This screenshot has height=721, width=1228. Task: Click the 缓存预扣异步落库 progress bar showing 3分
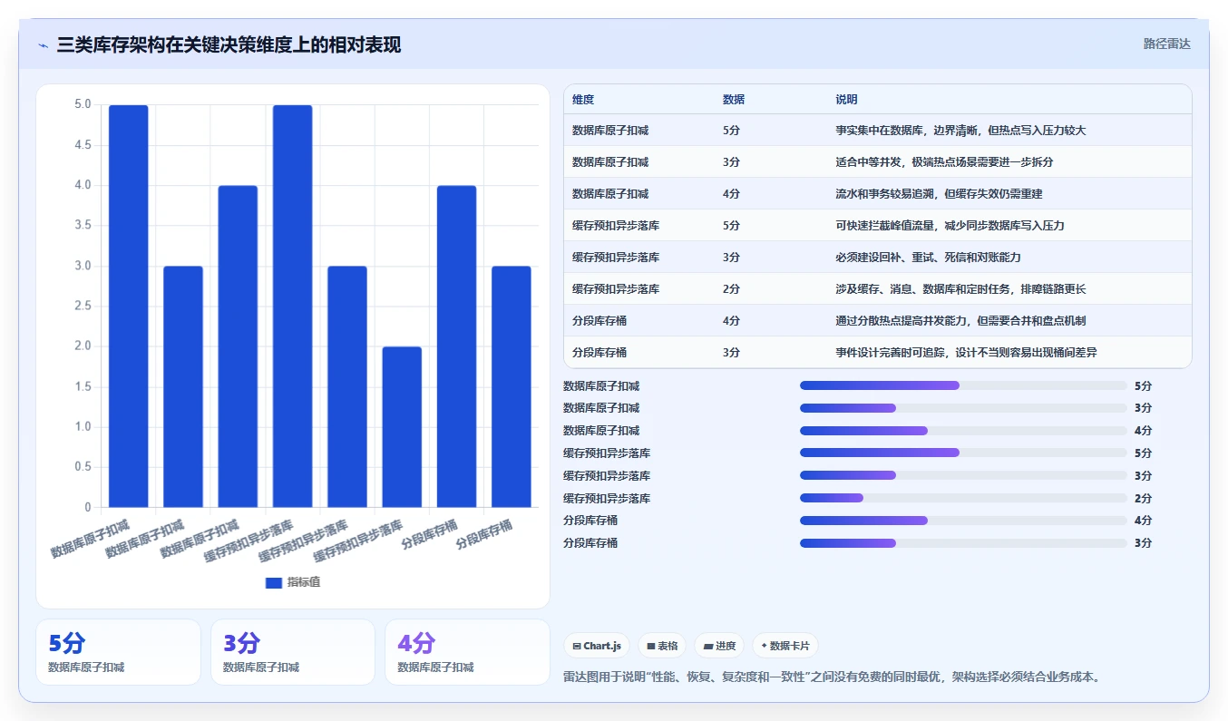coord(963,475)
